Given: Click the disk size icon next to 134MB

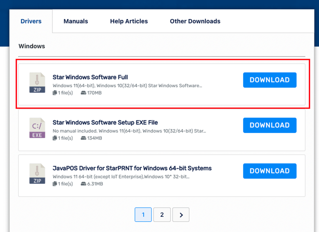Looking at the screenshot, I should pos(83,138).
